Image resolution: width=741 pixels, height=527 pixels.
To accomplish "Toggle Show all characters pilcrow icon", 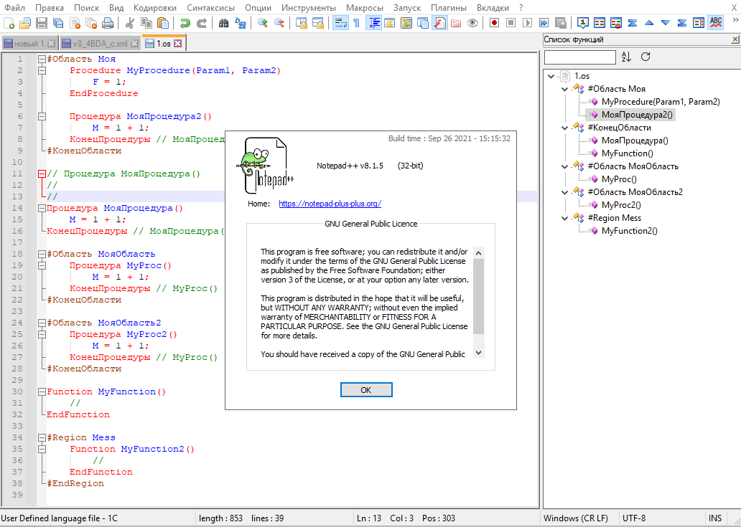I will 356,23.
